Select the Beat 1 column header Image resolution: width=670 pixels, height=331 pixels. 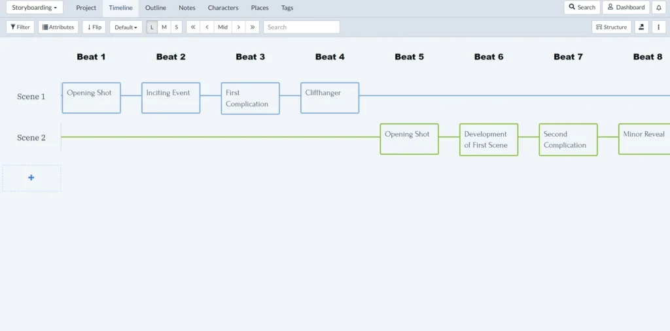[x=91, y=57]
